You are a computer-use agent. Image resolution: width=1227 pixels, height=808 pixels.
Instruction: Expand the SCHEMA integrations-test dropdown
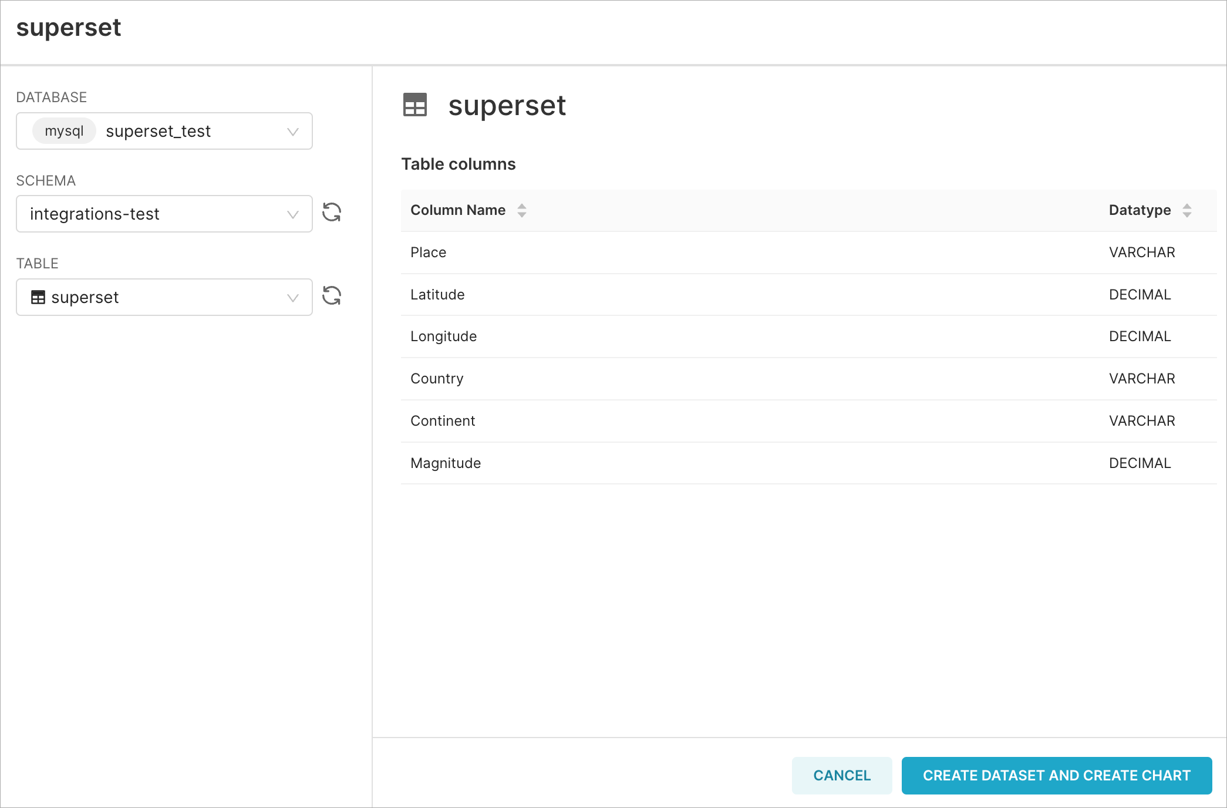pos(292,214)
